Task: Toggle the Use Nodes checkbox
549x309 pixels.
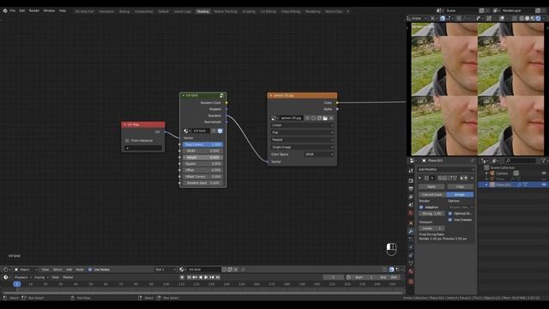Action: 90,270
